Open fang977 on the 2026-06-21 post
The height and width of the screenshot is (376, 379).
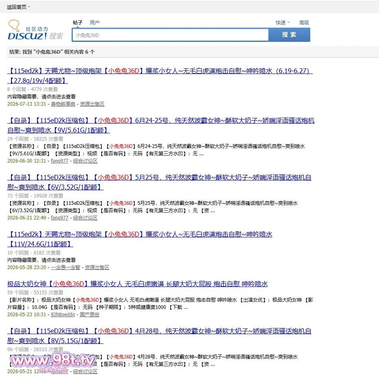pyautogui.click(x=59, y=218)
